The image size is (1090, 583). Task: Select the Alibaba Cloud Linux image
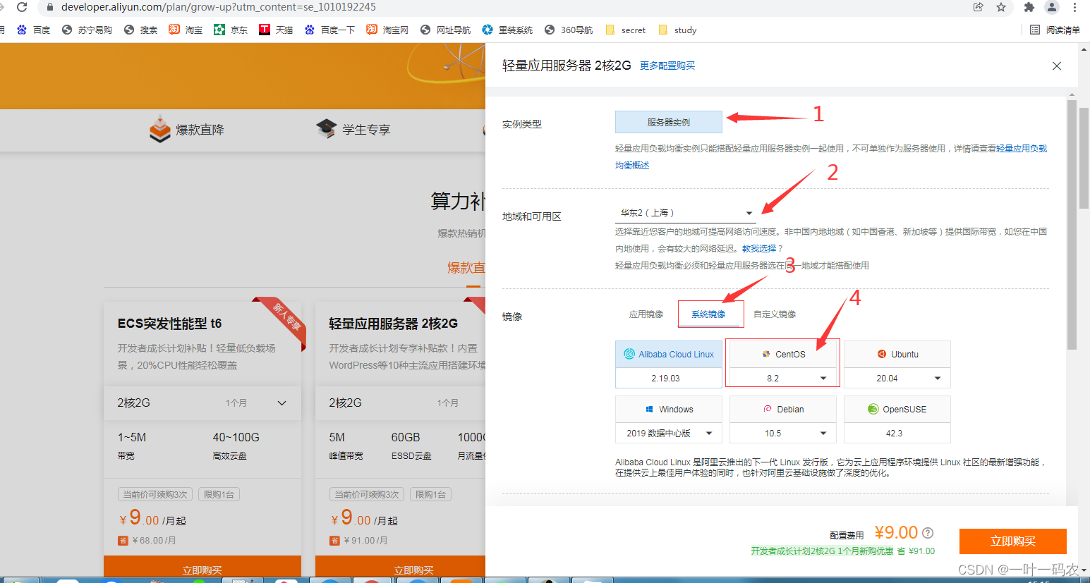tap(669, 354)
